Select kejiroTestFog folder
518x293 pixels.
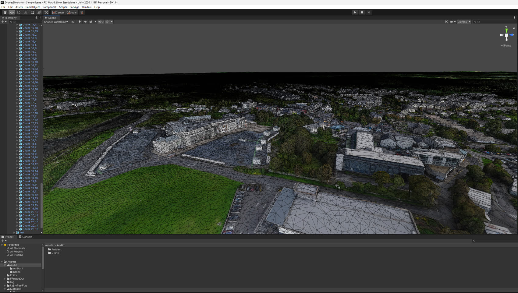tap(18, 286)
